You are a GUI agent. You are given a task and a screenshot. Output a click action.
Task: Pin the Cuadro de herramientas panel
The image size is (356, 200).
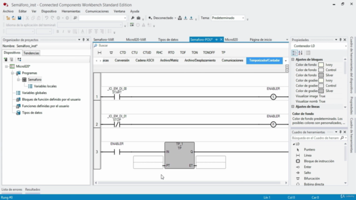click(340, 132)
